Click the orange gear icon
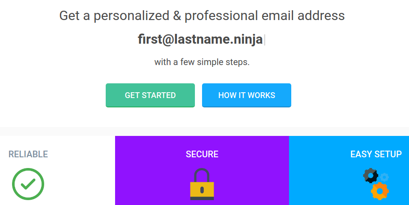Viewport: 409px width, 205px height. pyautogui.click(x=380, y=191)
